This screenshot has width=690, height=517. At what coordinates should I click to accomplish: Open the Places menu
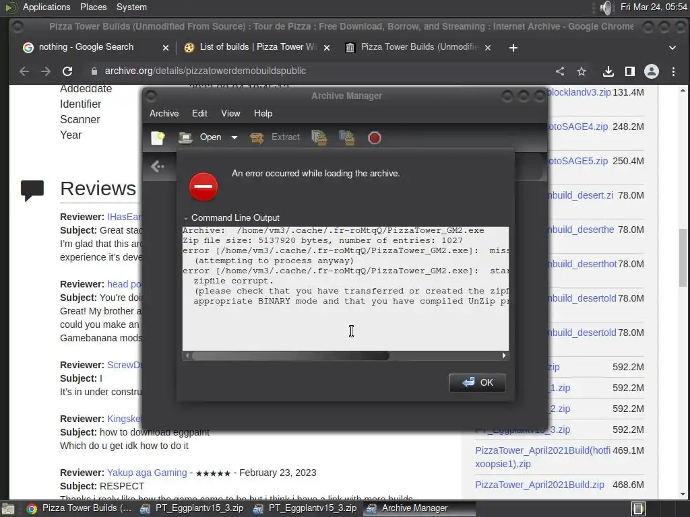pos(93,7)
